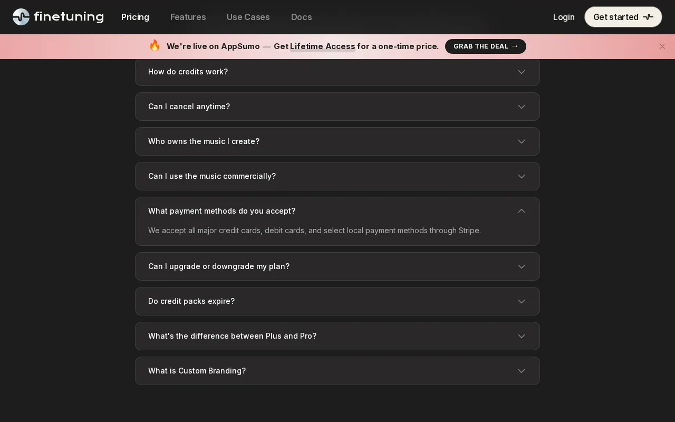Collapse What payment methods do you accept
Image resolution: width=675 pixels, height=422 pixels.
click(337, 211)
